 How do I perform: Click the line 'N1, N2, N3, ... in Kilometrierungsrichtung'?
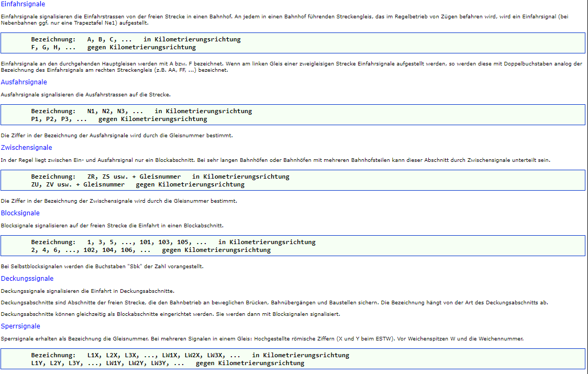[141, 111]
